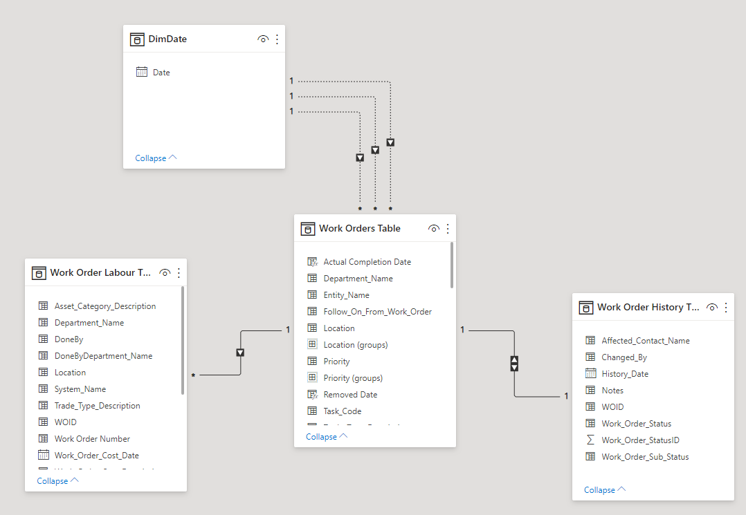Screen dimensions: 746x515
Task: Click the Work Order History table header icon
Action: pyautogui.click(x=586, y=308)
